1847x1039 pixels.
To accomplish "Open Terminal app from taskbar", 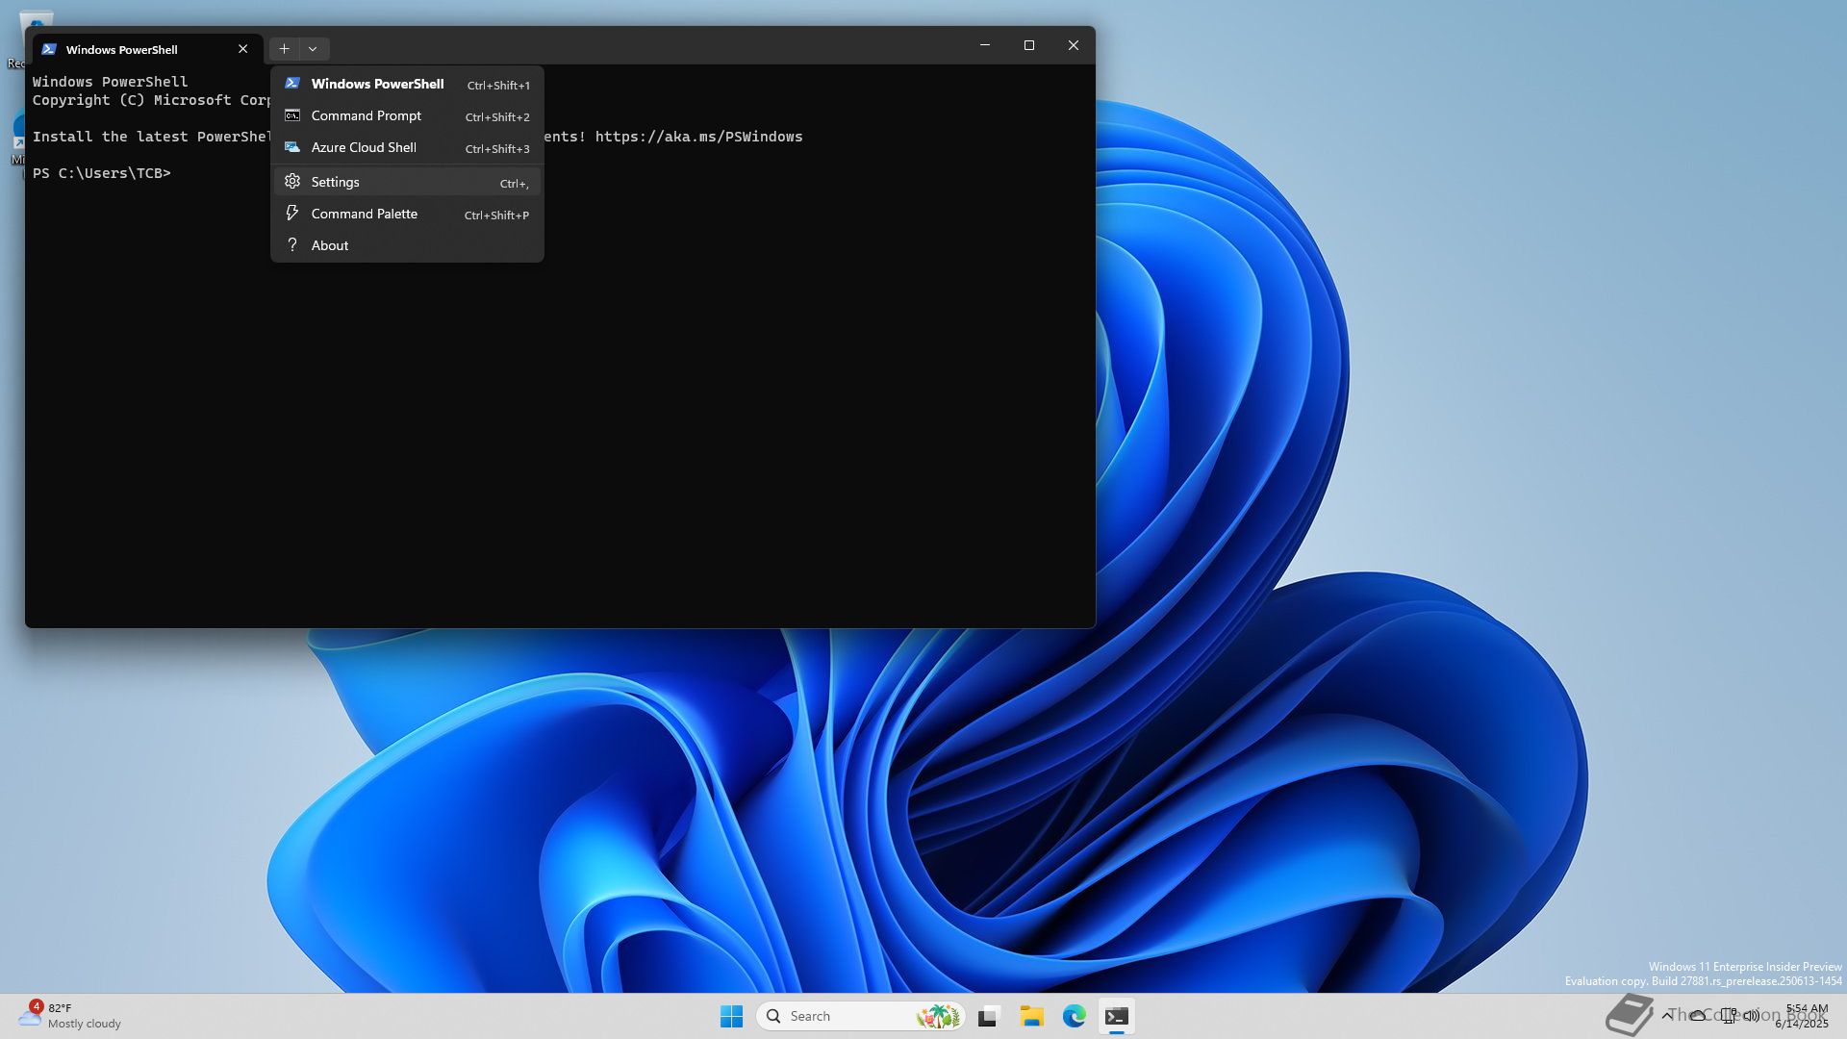I will (x=1116, y=1016).
